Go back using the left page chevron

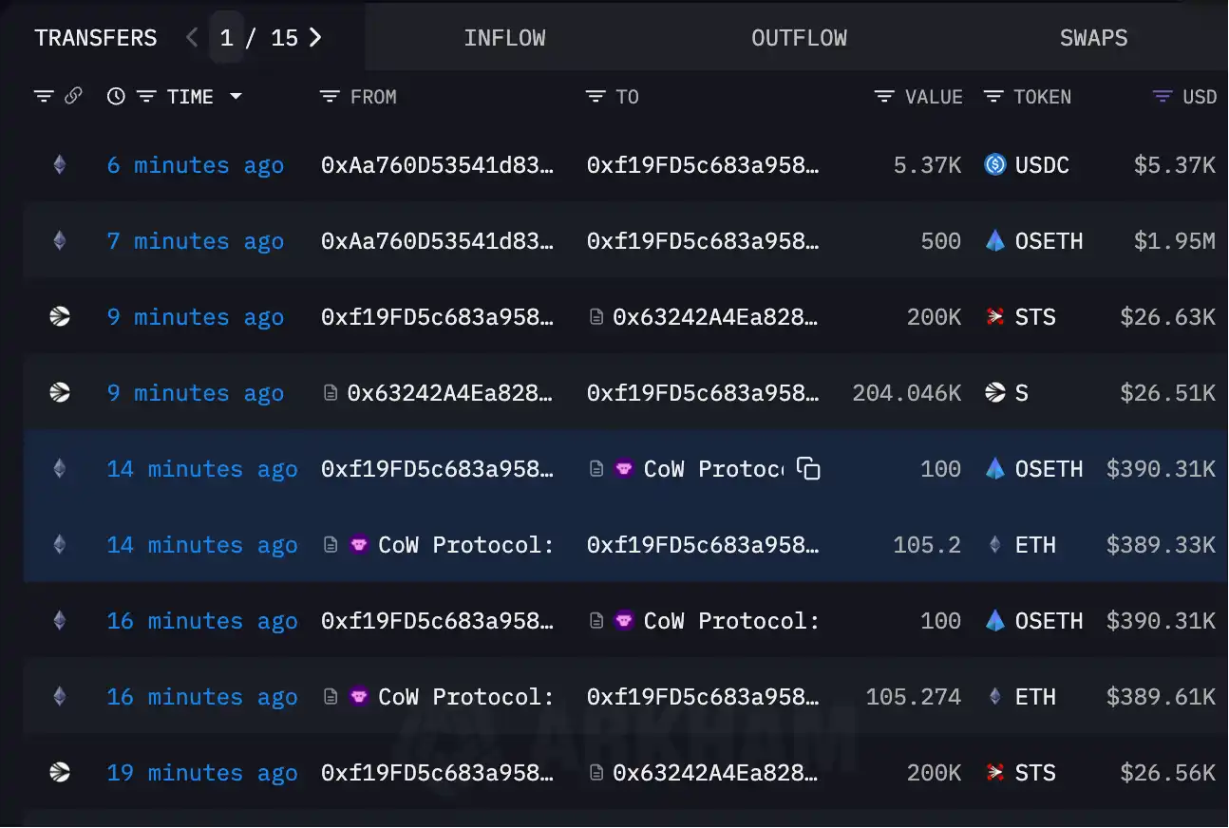coord(191,37)
